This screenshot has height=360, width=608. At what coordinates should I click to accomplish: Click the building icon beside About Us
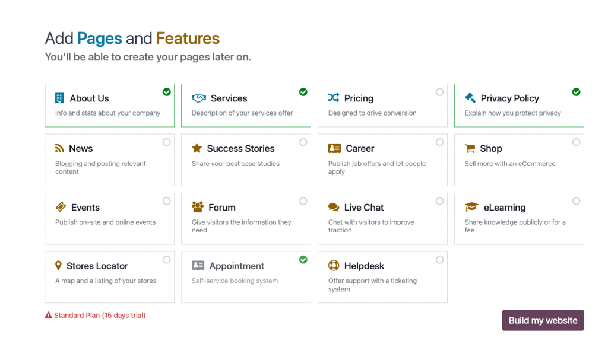[x=59, y=98]
